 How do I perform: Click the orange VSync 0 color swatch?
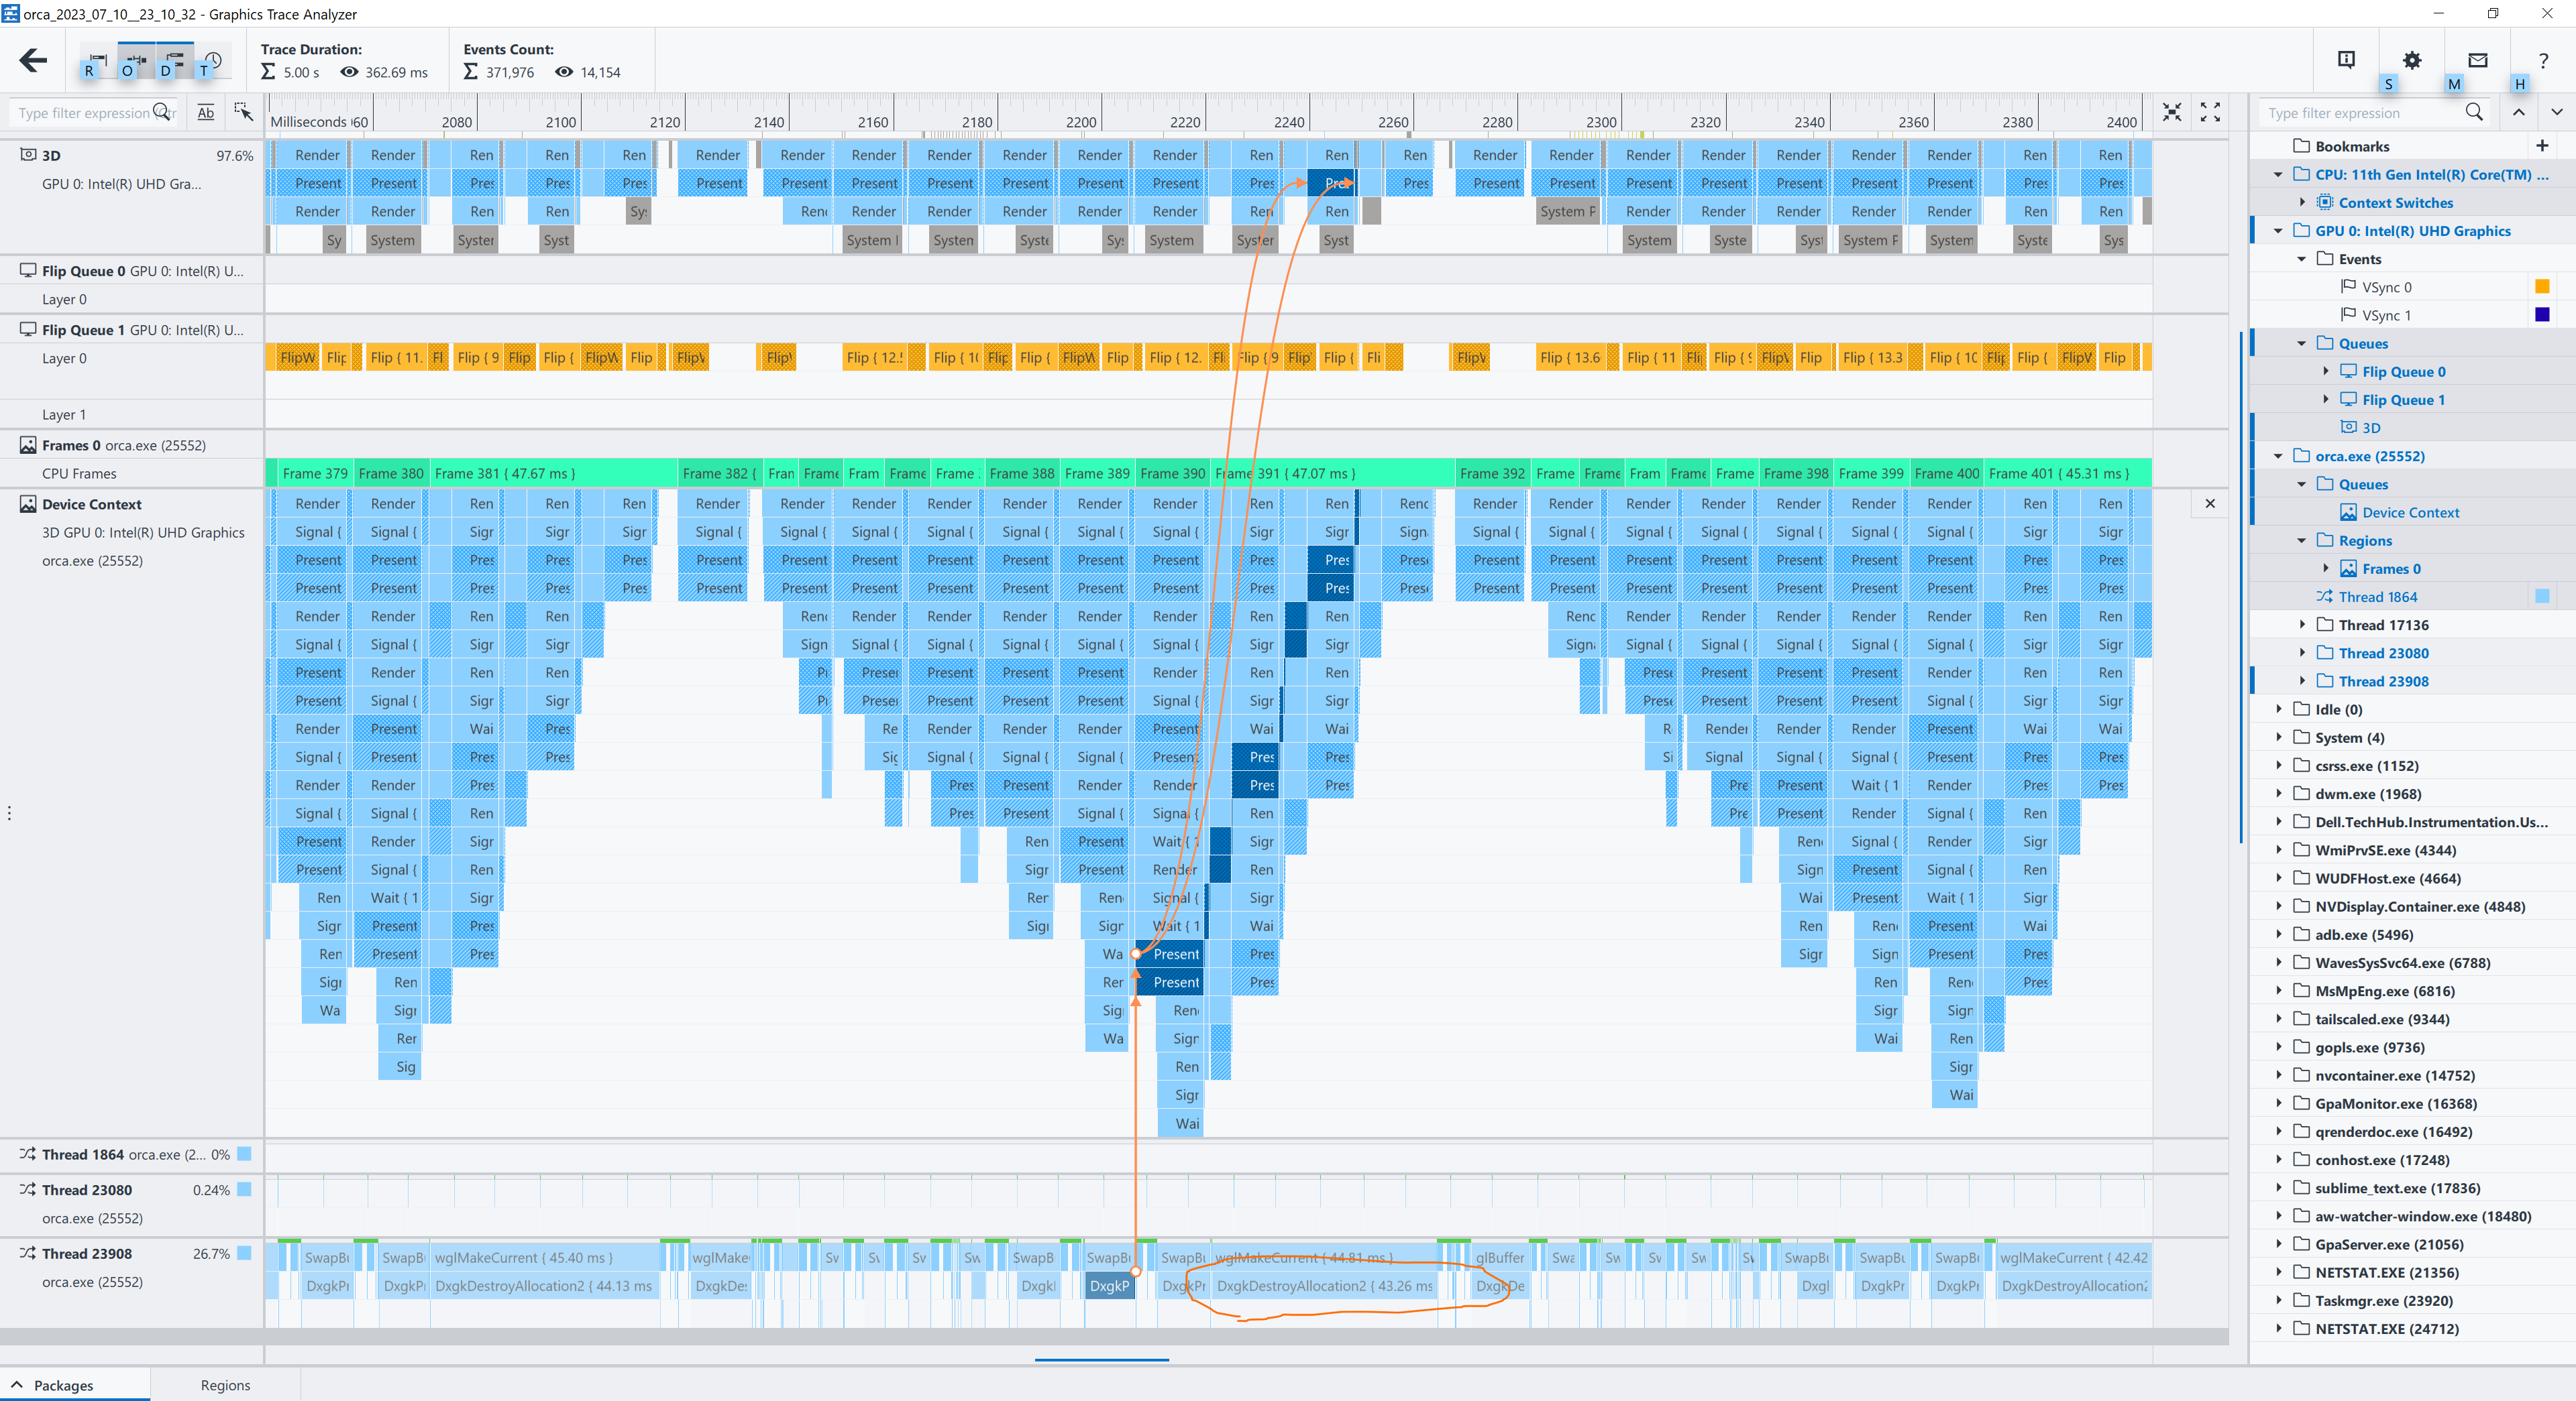[x=2541, y=287]
